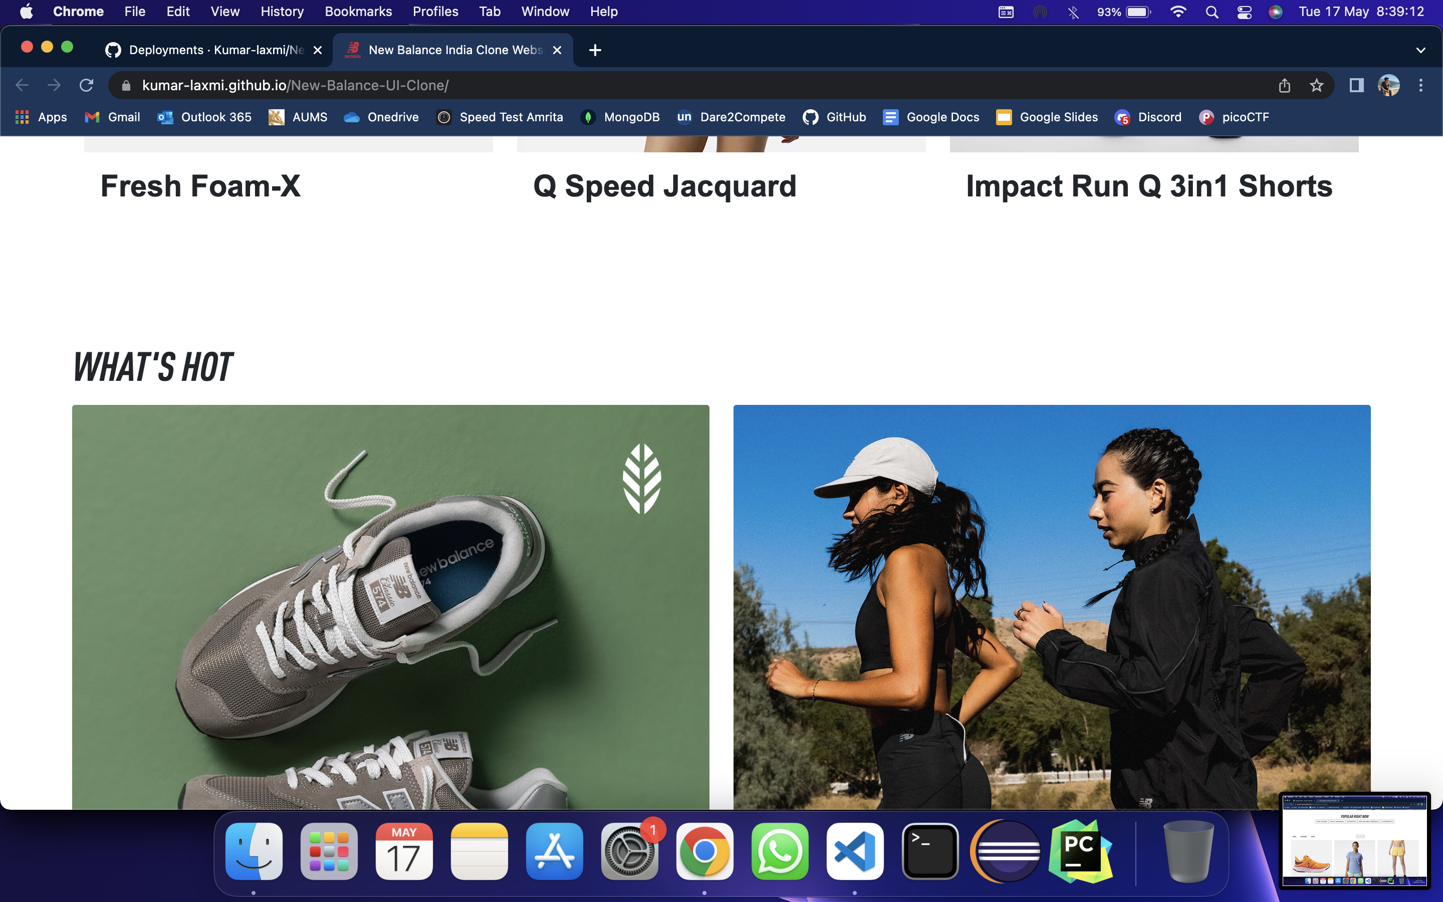Screen dimensions: 1443x902
Task: Click the page reload icon
Action: 87,85
